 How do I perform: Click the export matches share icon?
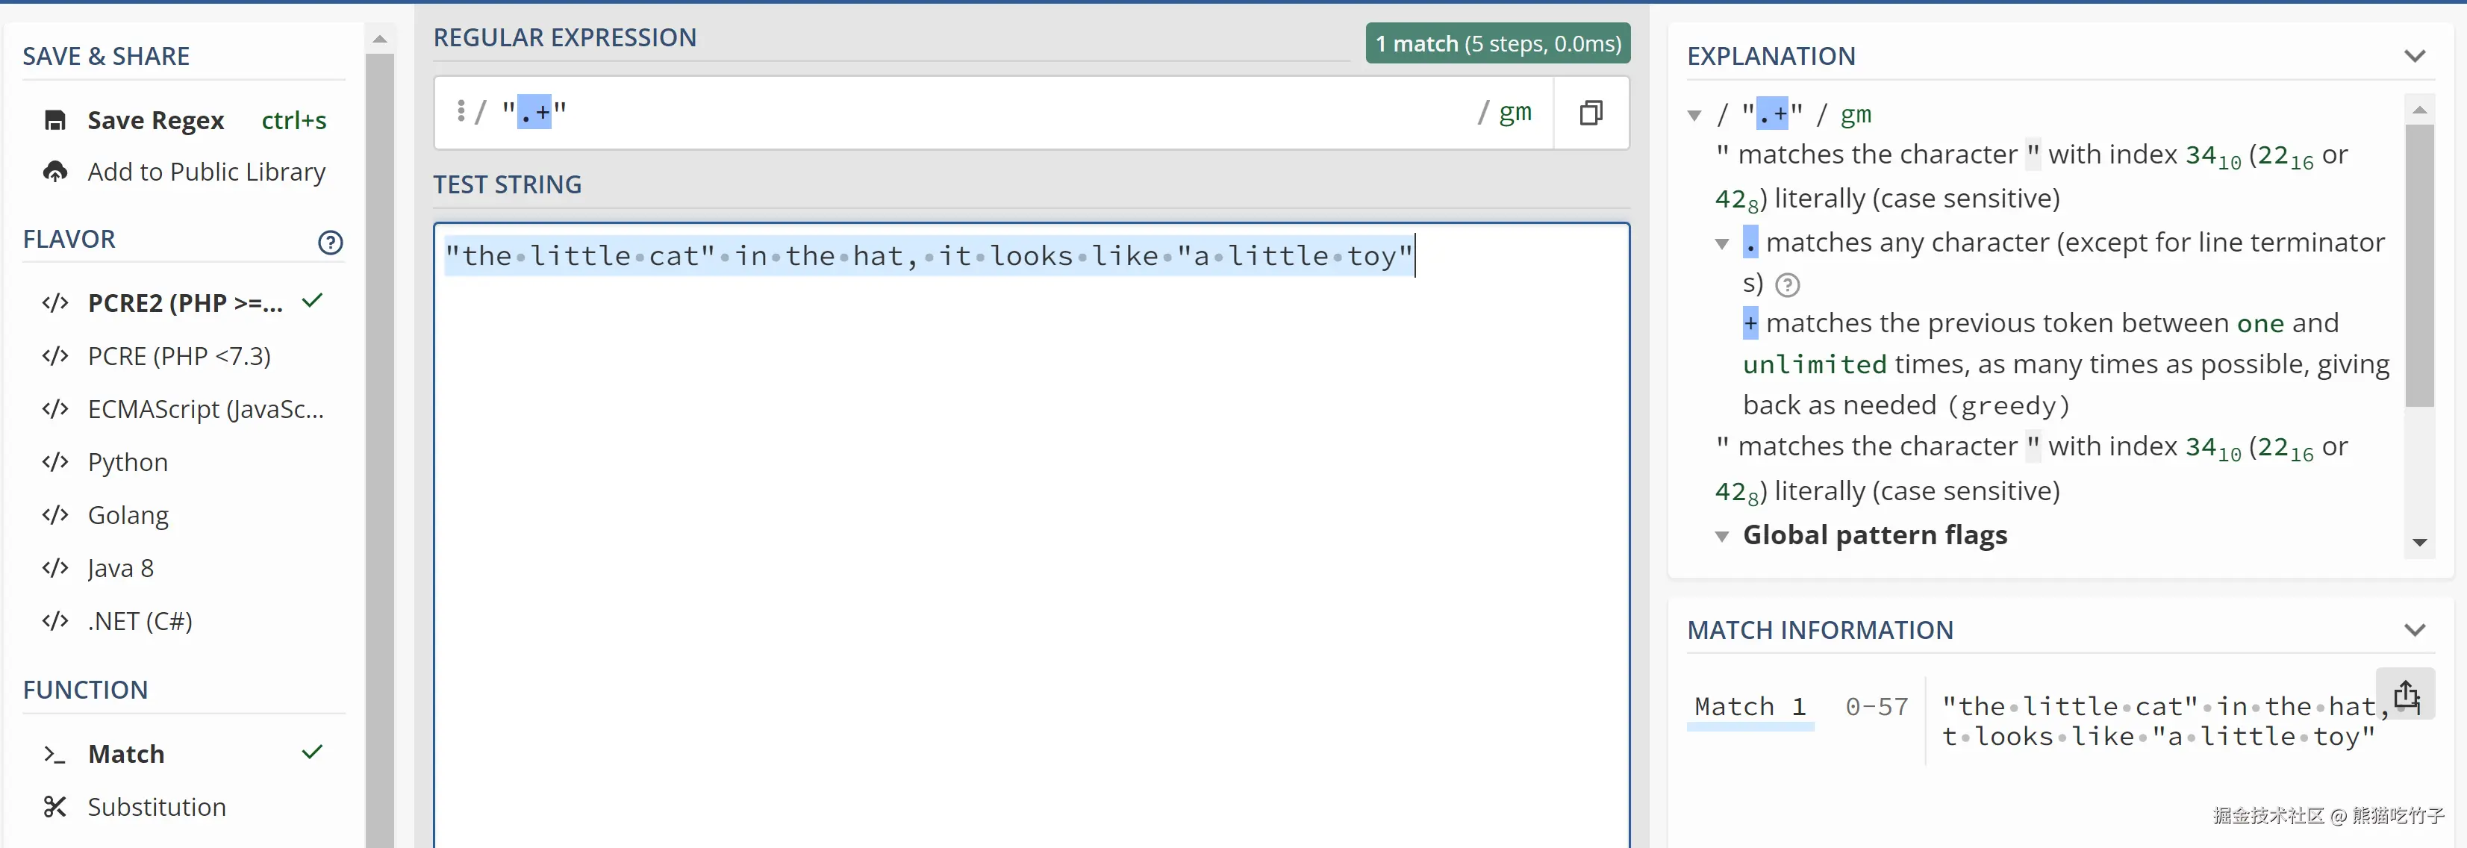pos(2406,695)
